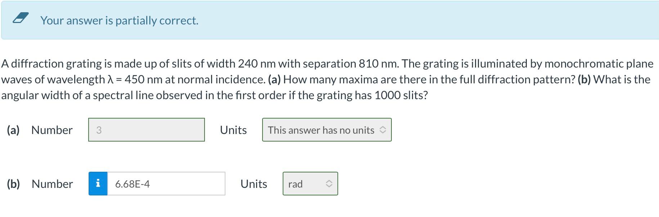The width and height of the screenshot is (659, 217).
Task: Select the Units label for part (b)
Action: [254, 184]
